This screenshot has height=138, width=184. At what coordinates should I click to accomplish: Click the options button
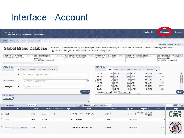coord(108,105)
